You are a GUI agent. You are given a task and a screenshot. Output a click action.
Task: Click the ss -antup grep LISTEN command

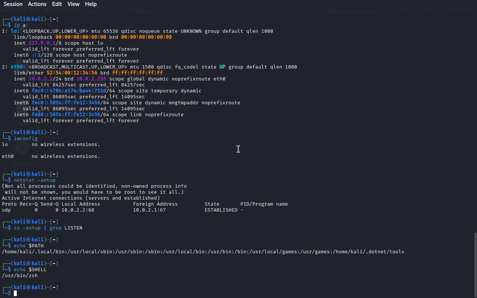coord(48,228)
